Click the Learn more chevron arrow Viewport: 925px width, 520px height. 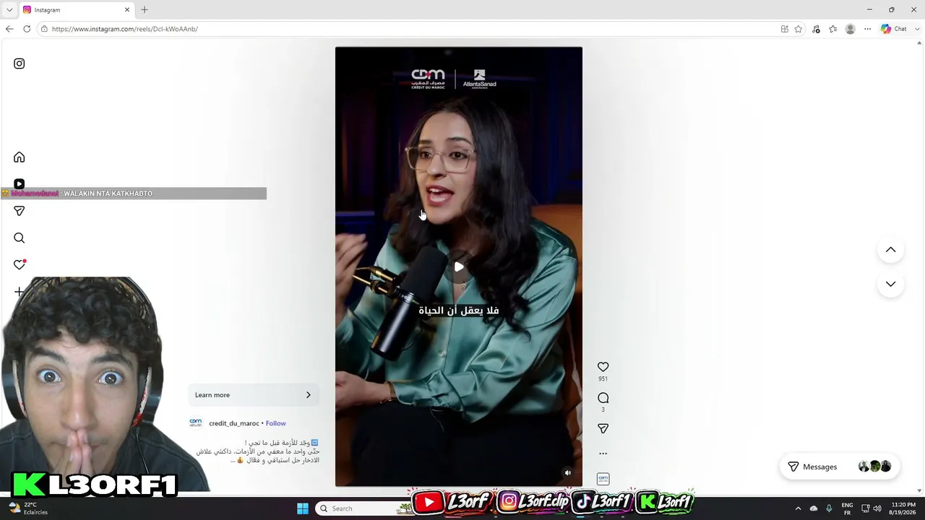click(308, 395)
